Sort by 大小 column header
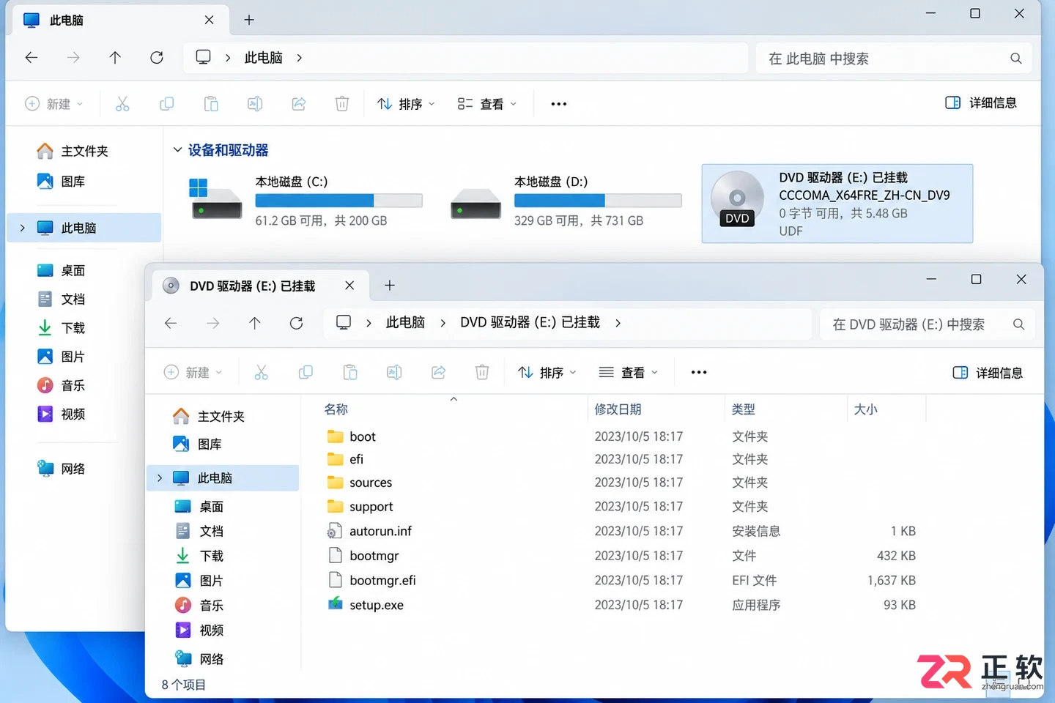The width and height of the screenshot is (1055, 703). [x=865, y=409]
